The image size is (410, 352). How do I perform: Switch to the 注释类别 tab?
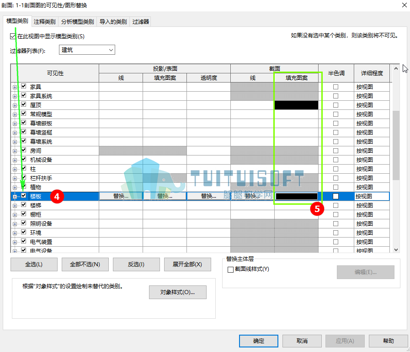pos(44,21)
